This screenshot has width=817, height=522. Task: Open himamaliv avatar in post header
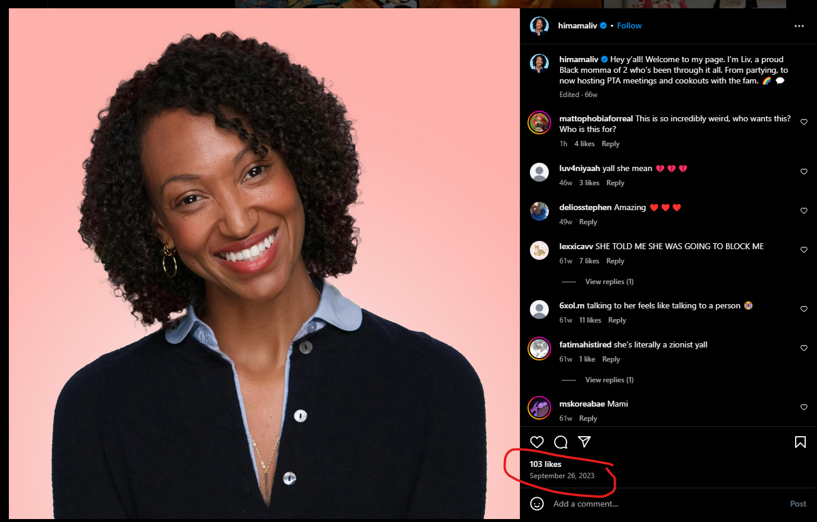click(x=539, y=26)
